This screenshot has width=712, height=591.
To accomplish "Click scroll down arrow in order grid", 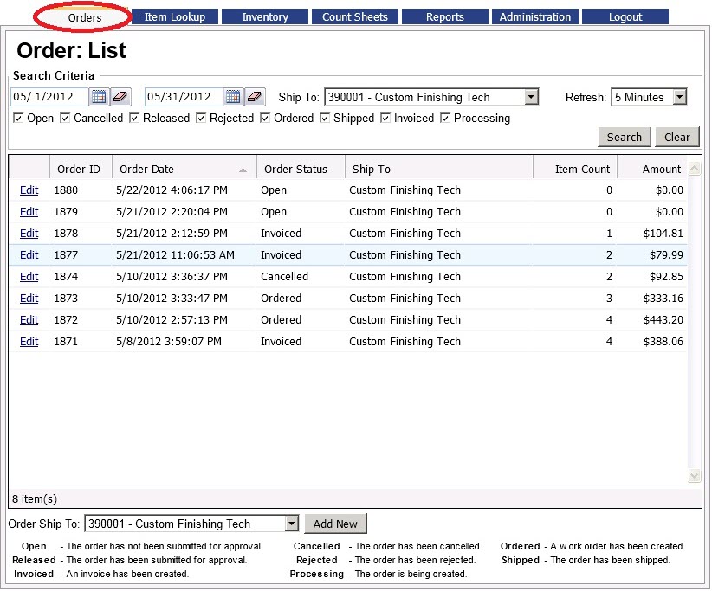I will pyautogui.click(x=694, y=476).
